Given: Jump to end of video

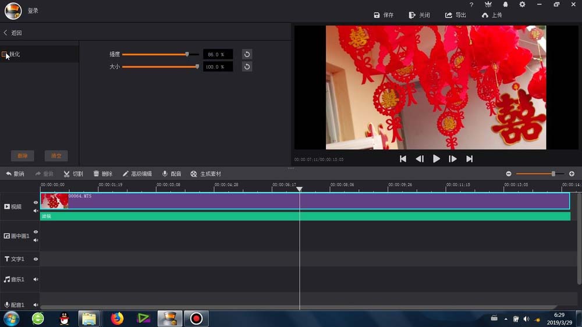Looking at the screenshot, I should tap(470, 159).
